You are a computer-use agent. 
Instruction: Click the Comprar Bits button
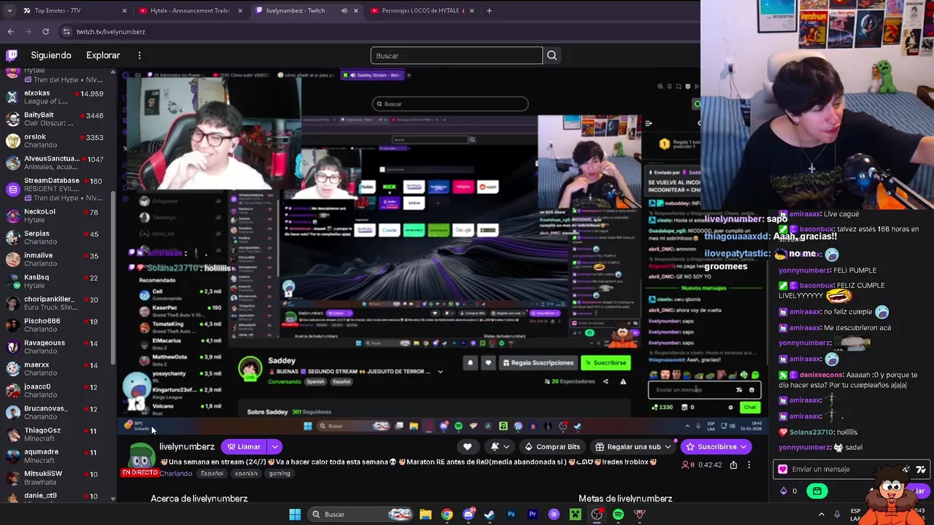(552, 447)
